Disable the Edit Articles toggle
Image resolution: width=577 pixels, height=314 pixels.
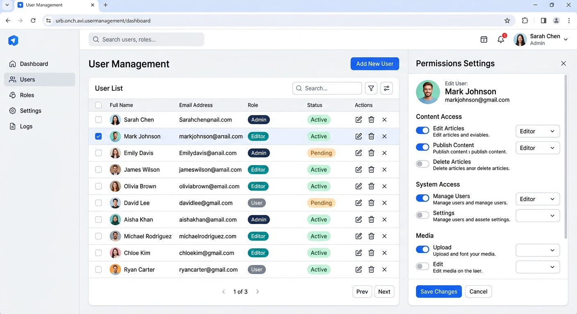tap(423, 130)
